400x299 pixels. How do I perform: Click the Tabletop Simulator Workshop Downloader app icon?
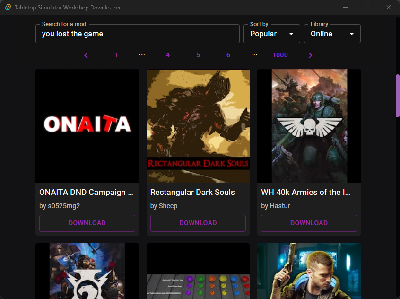8,7
